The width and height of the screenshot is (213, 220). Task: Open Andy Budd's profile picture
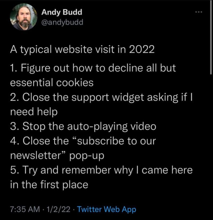pos(23,17)
